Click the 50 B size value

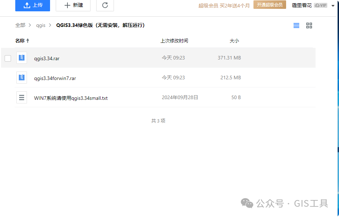[x=236, y=97]
